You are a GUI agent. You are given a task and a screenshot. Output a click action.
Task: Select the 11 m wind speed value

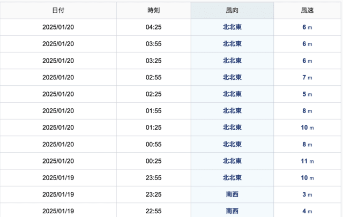click(x=307, y=161)
